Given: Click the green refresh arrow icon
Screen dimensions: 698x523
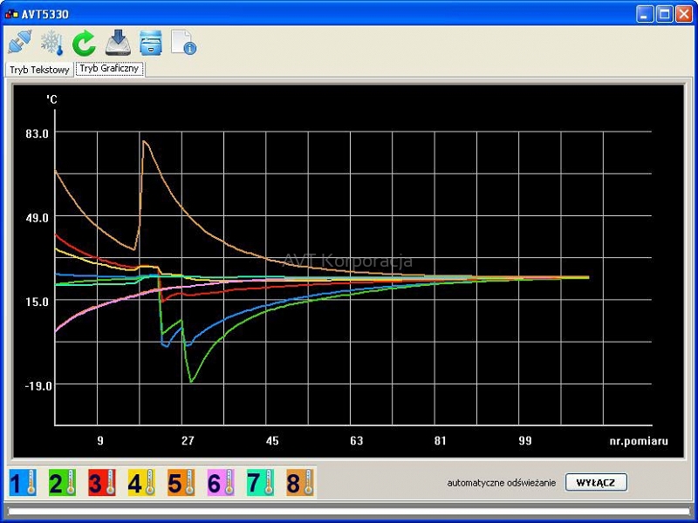Looking at the screenshot, I should [84, 43].
